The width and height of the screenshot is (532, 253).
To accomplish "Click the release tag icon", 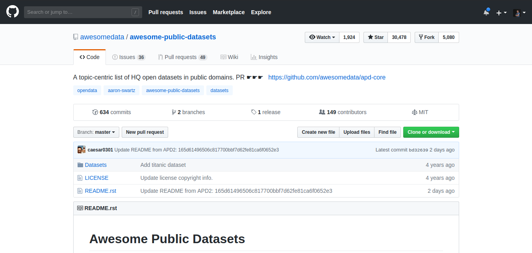I will pyautogui.click(x=254, y=112).
